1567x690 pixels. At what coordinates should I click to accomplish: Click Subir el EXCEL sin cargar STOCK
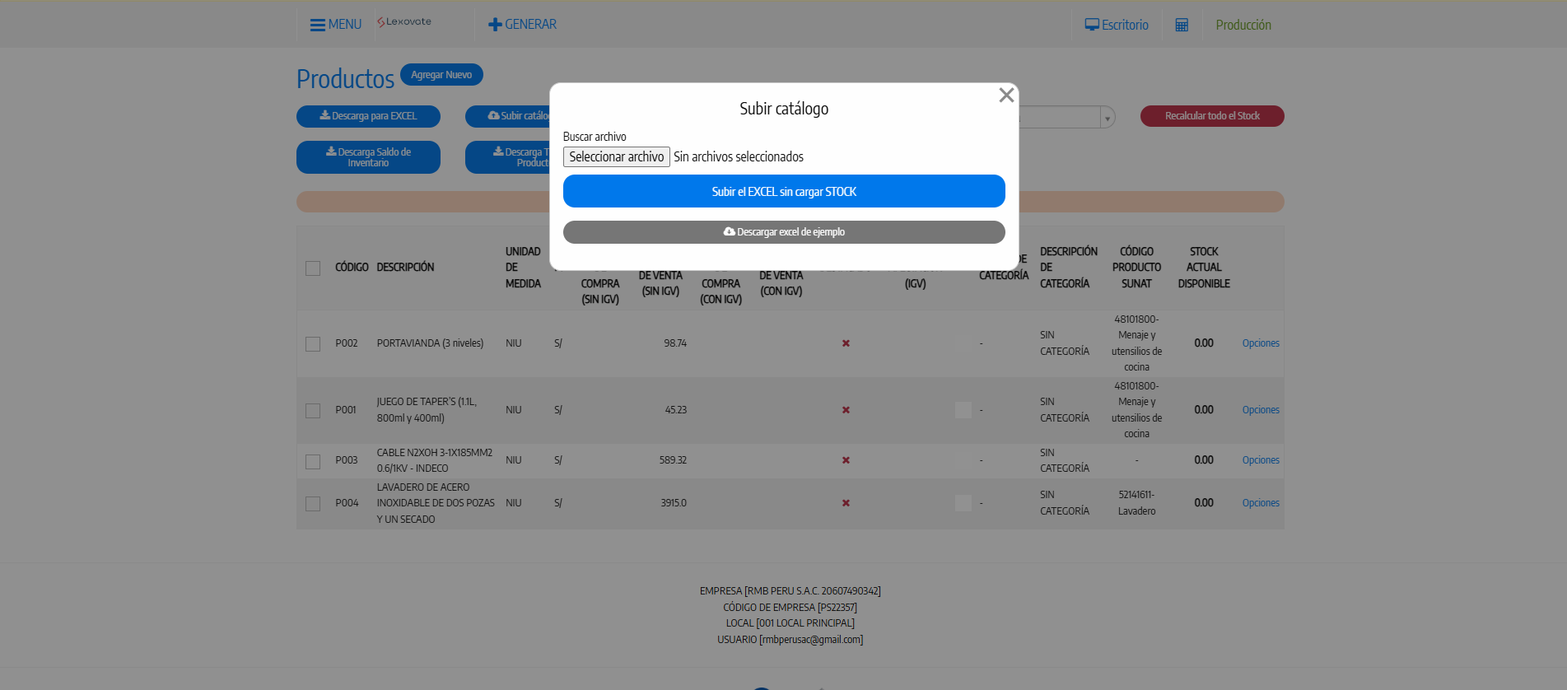point(784,191)
